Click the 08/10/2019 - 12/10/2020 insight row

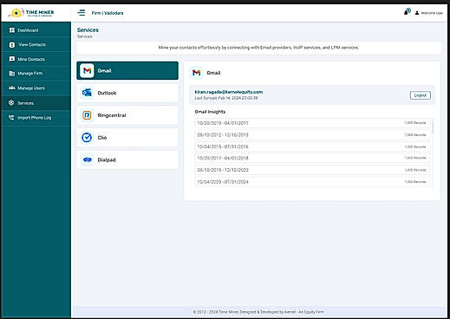(x=312, y=170)
